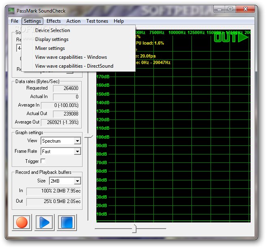This screenshot has height=248, width=266.
Task: Enable the Trigger checkbox
Action: 43,161
